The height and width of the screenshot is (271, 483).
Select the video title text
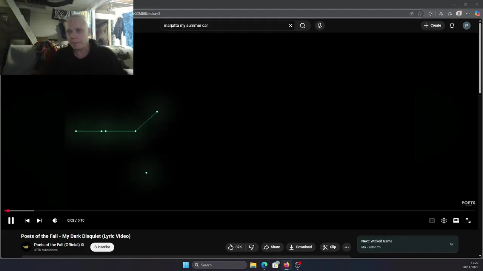pos(76,236)
